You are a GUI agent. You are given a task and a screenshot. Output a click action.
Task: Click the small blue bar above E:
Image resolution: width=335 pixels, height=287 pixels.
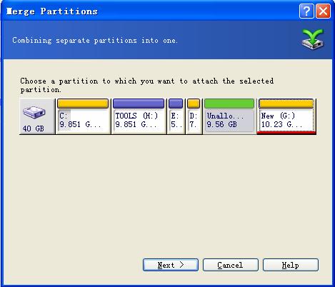176,104
